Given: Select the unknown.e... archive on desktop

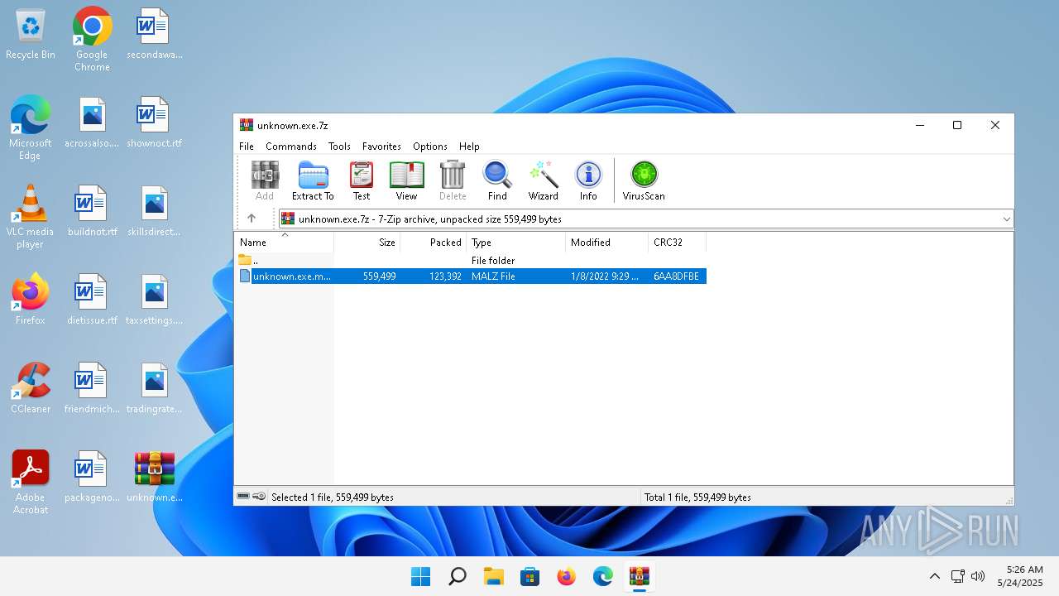Looking at the screenshot, I should coord(154,477).
